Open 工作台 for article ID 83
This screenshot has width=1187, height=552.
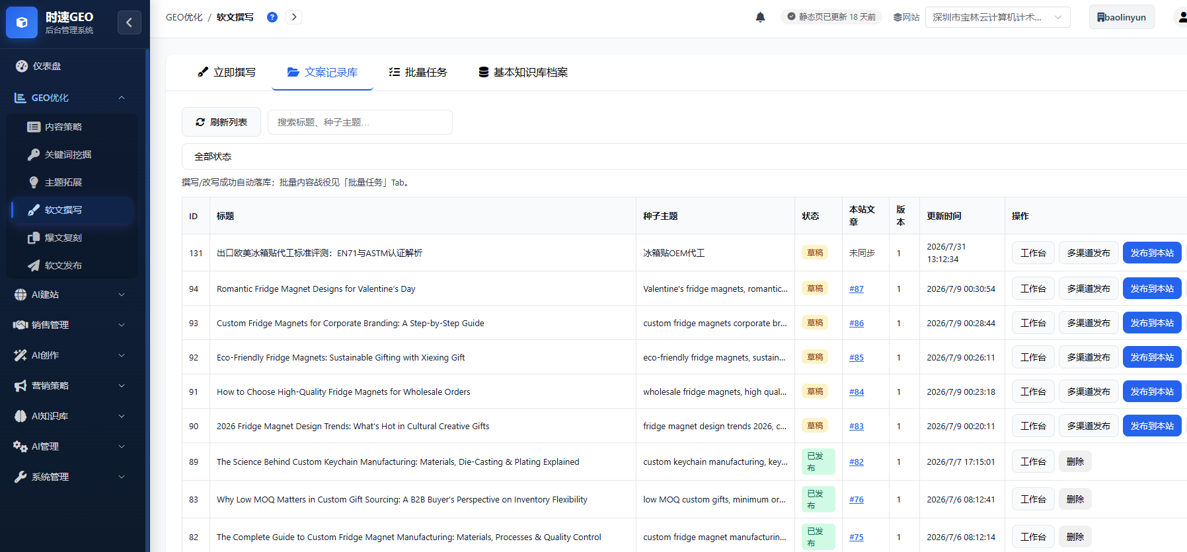(1033, 499)
